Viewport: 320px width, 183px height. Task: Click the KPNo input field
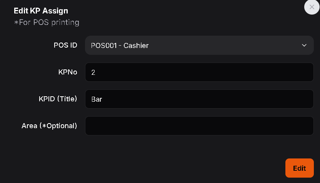199,72
